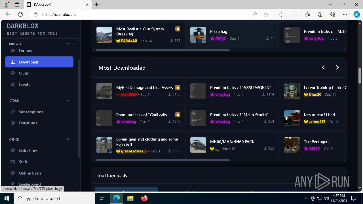
Task: Click the fire truck thumbnail
Action: point(292,118)
